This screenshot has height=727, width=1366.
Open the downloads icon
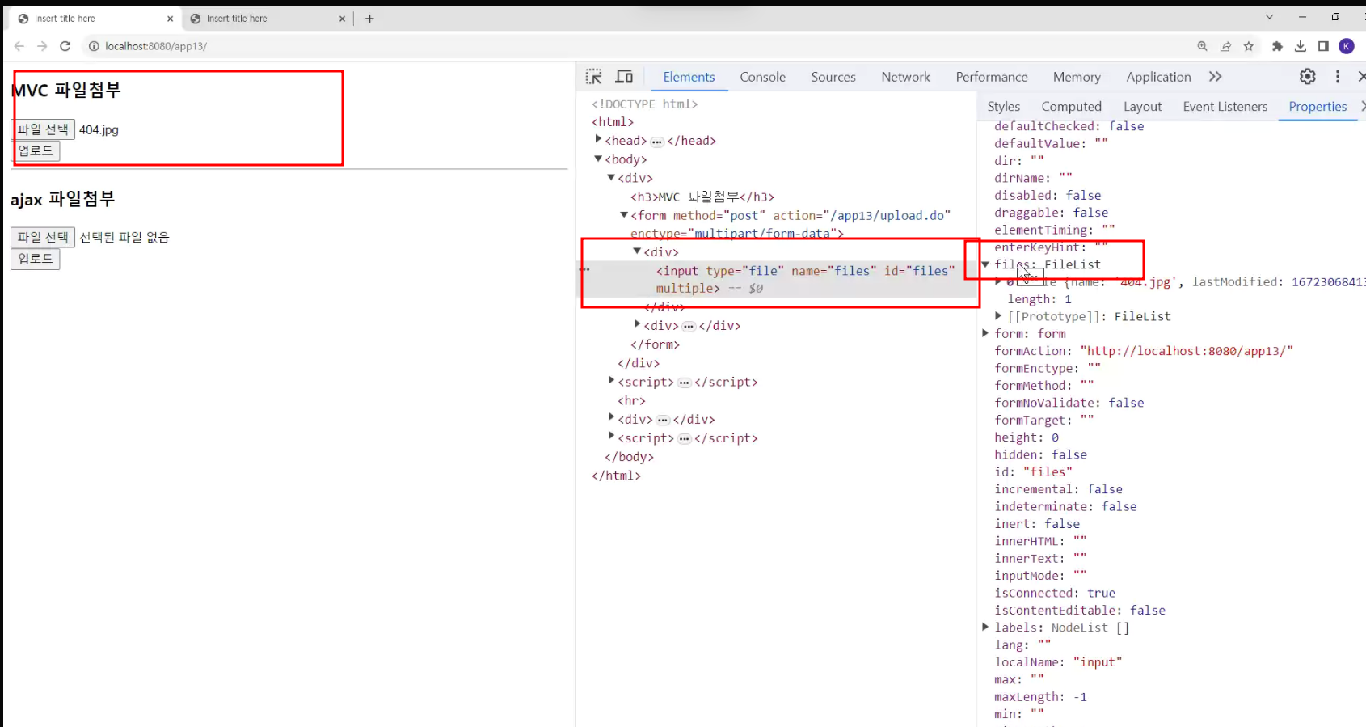click(1301, 46)
